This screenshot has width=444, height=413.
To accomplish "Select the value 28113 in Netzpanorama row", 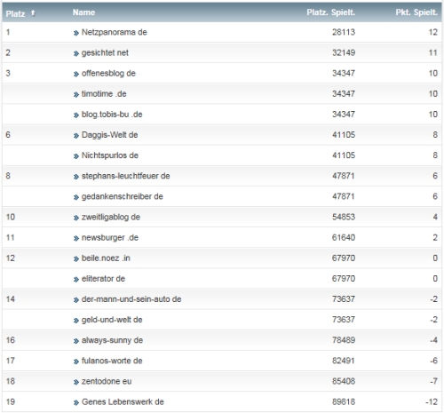I will click(344, 32).
